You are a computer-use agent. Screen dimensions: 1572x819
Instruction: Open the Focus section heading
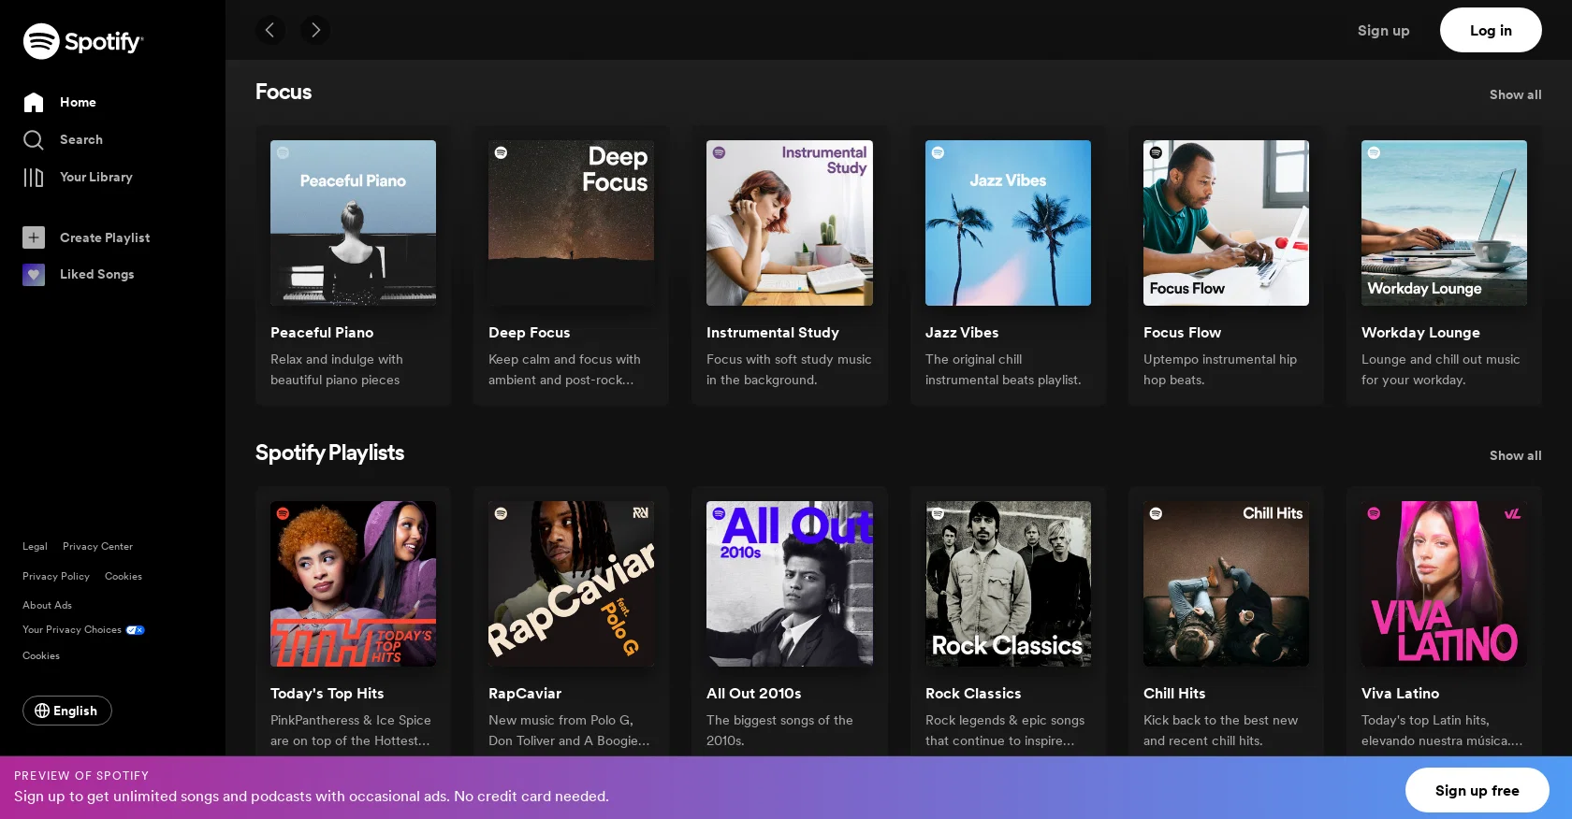coord(284,92)
